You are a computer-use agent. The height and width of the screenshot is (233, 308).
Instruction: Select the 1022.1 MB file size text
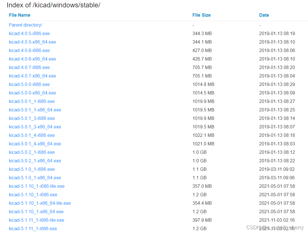(x=203, y=135)
